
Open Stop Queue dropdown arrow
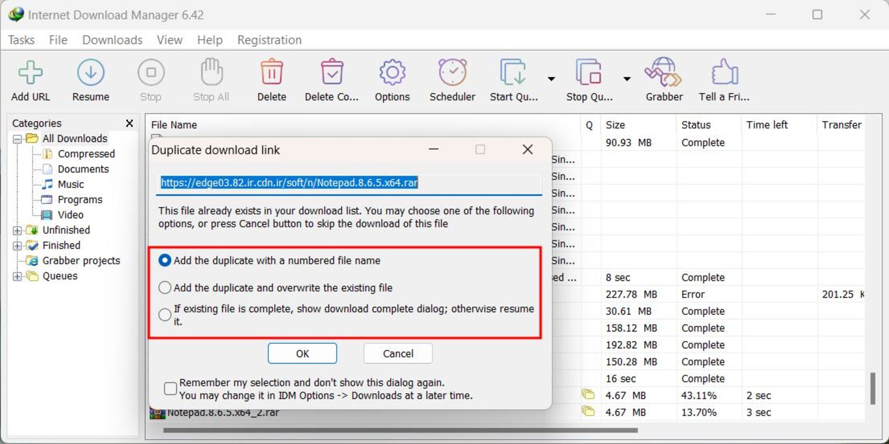click(627, 79)
